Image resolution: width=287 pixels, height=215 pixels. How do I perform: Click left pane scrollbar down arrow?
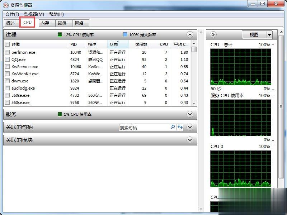click(201, 209)
